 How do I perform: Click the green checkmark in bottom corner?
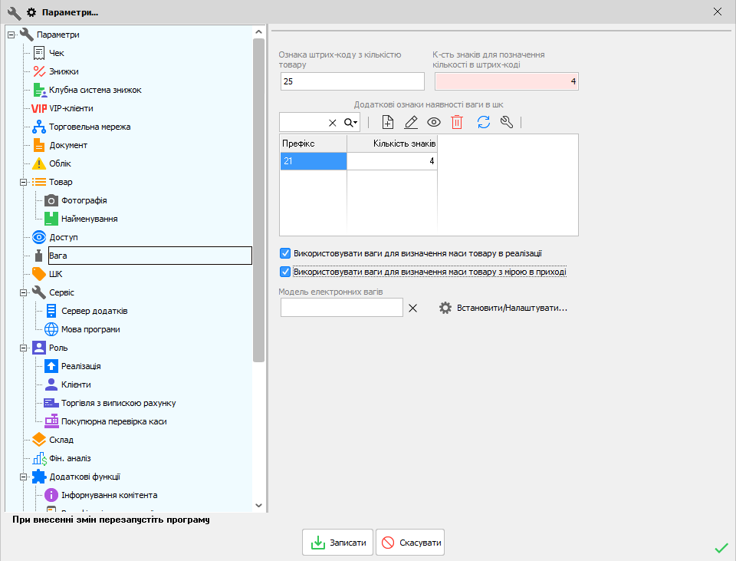pos(721,547)
